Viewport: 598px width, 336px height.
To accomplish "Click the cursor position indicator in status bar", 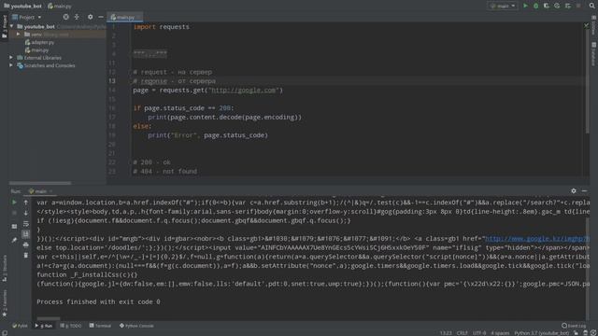I will (446, 333).
